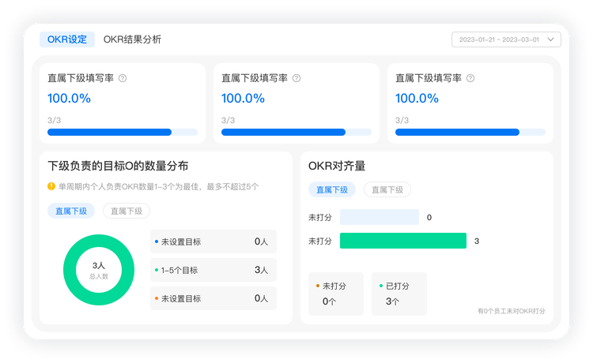Click the progress bar in the left 填写率 card
The image size is (593, 363).
tap(123, 133)
